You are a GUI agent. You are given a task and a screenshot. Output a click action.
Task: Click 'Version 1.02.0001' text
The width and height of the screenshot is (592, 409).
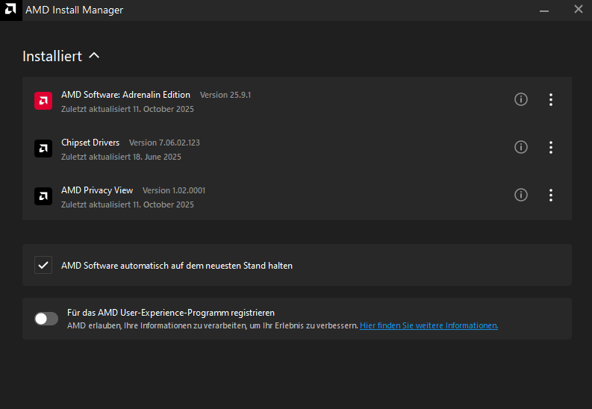pyautogui.click(x=174, y=190)
